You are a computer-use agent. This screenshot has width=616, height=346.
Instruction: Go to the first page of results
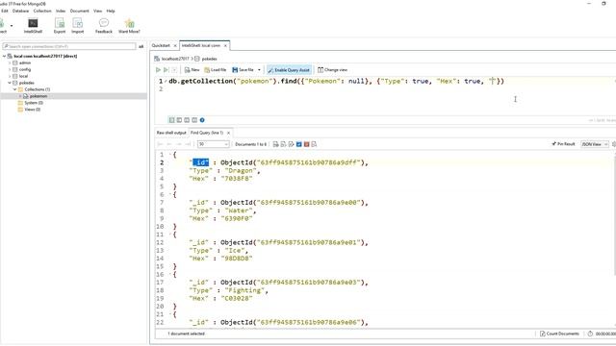160,144
